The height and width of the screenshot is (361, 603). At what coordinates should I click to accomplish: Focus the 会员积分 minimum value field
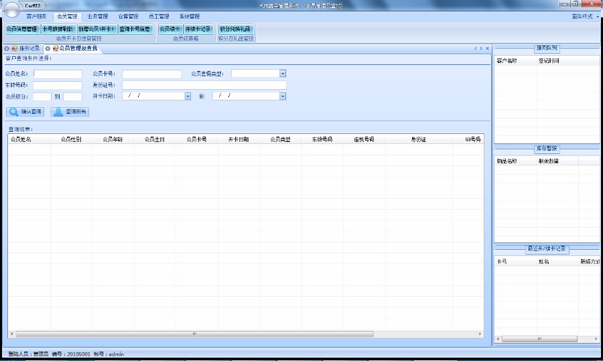click(42, 96)
